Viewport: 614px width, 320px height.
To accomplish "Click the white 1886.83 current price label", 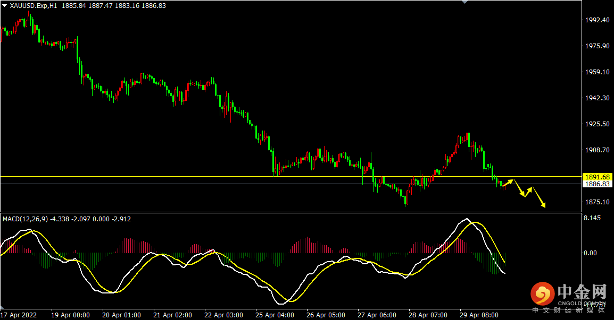I will (597, 184).
